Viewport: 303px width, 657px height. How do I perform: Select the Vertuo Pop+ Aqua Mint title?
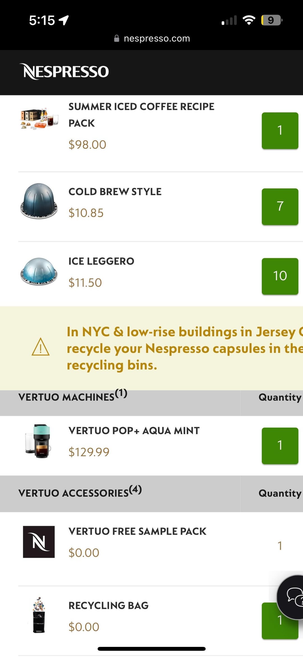pos(134,431)
